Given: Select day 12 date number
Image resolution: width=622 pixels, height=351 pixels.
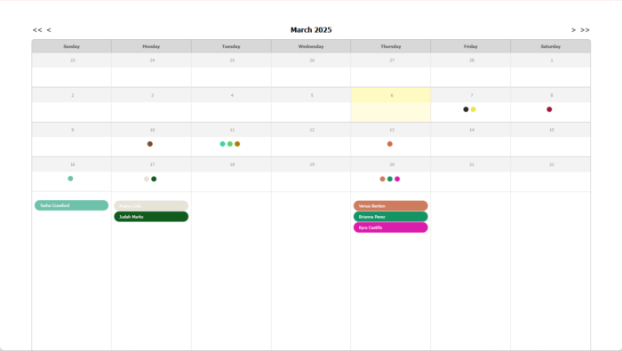Looking at the screenshot, I should [x=312, y=130].
